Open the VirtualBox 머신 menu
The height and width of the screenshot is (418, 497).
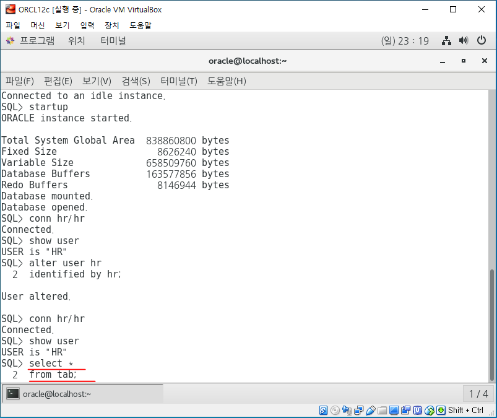coord(37,25)
